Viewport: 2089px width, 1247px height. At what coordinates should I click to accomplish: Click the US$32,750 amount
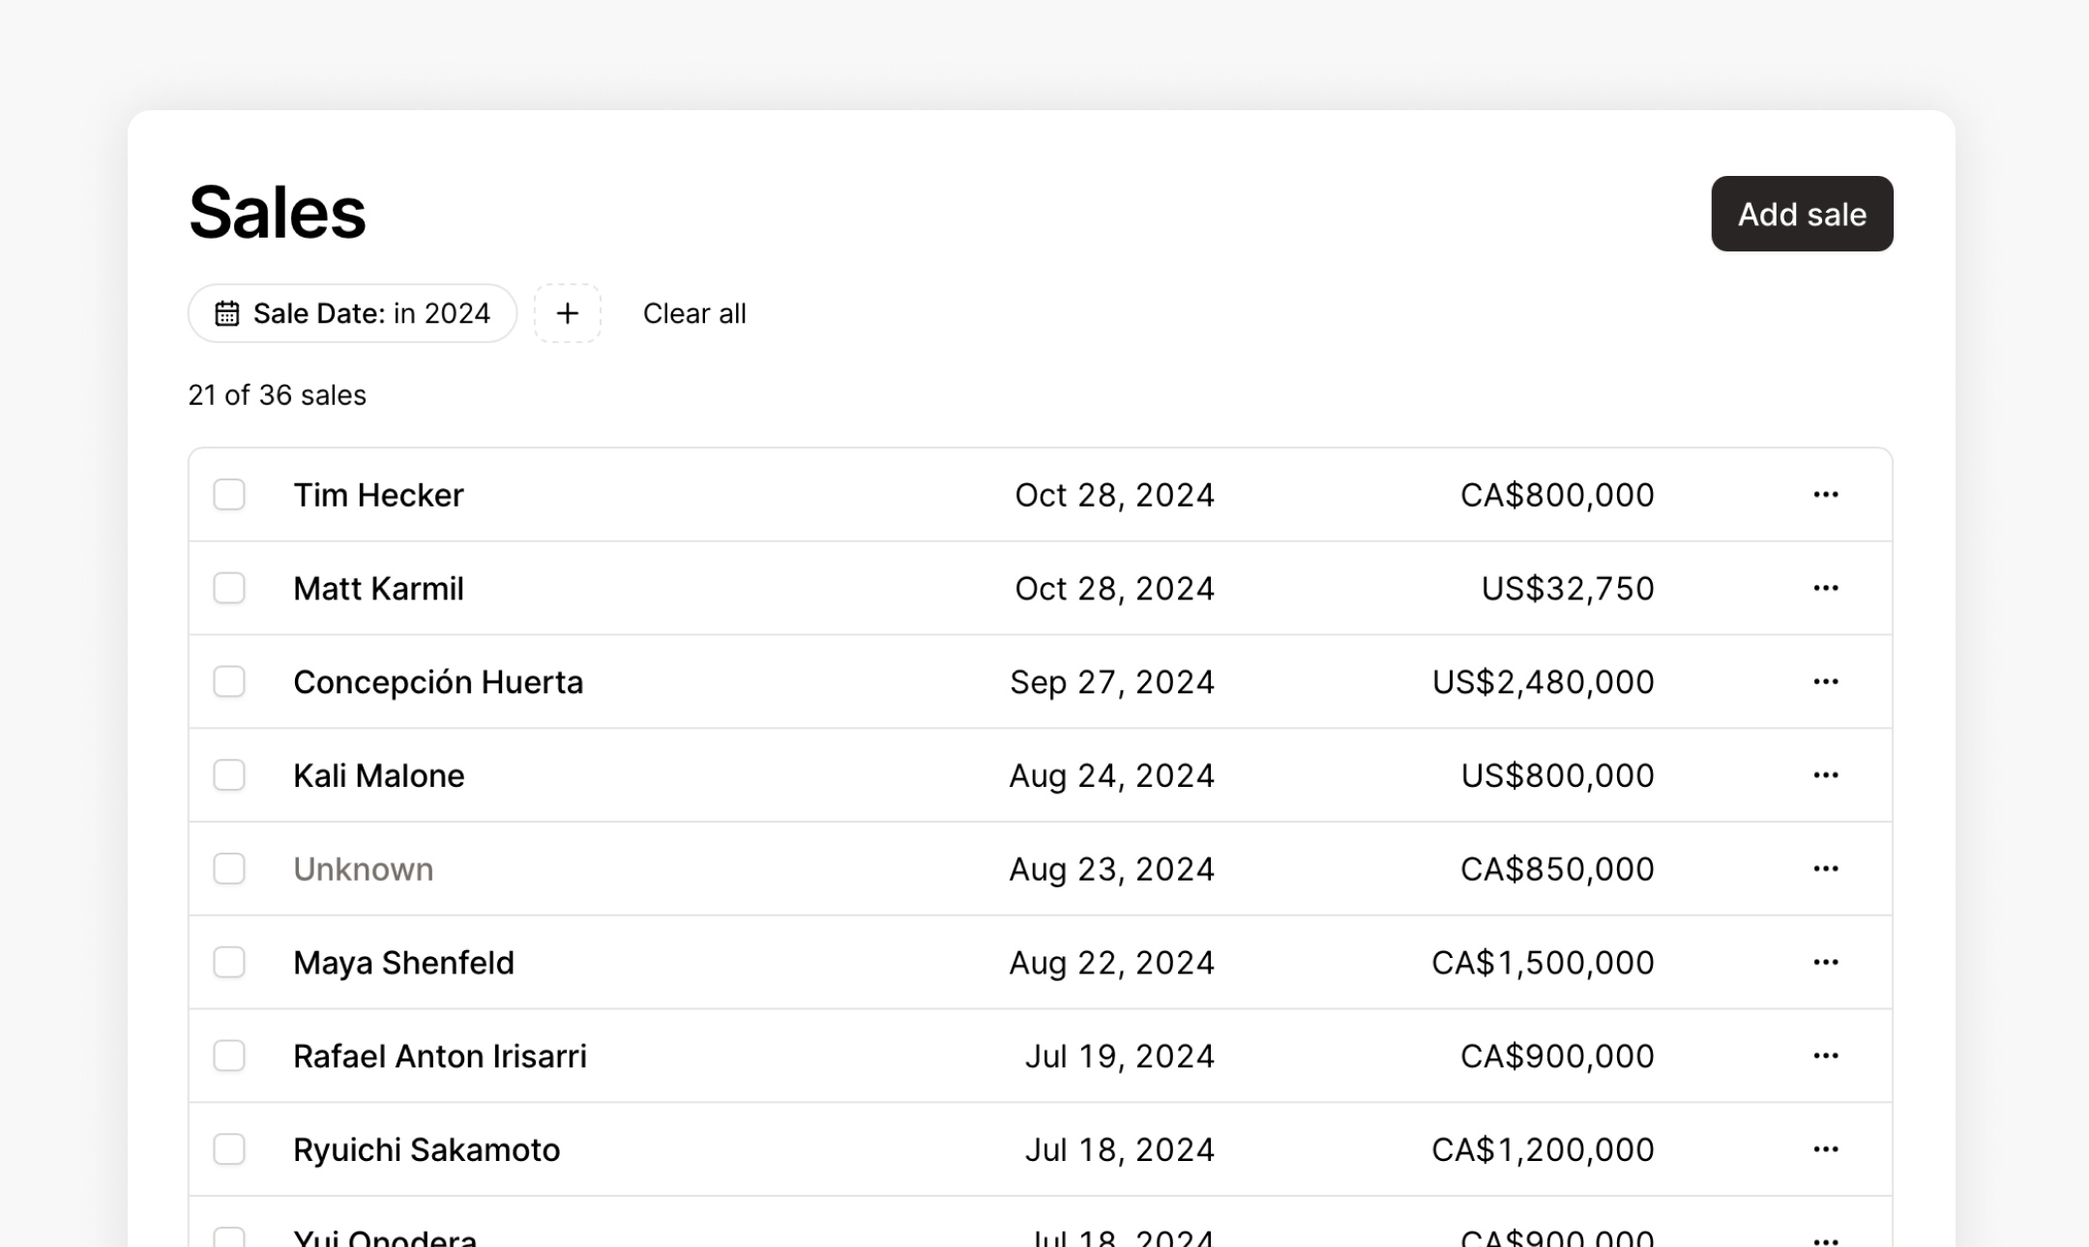[x=1568, y=589]
